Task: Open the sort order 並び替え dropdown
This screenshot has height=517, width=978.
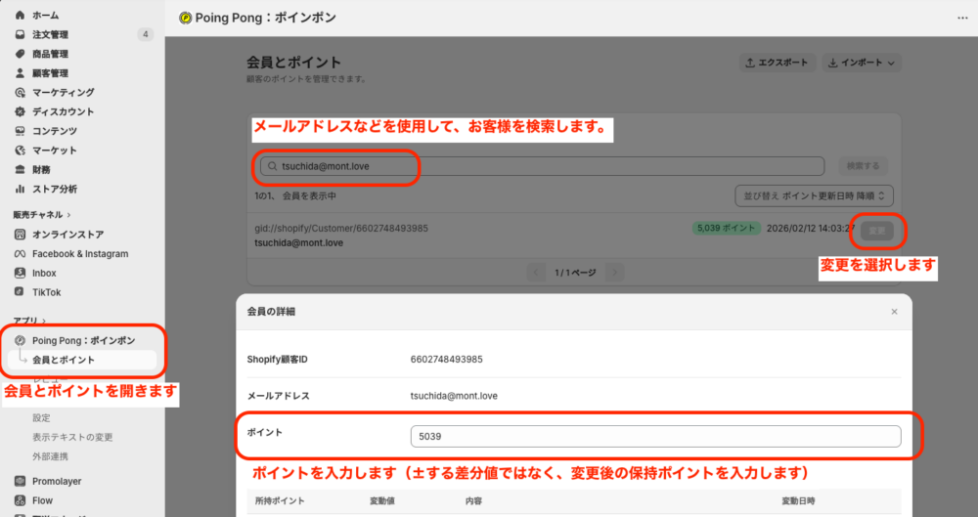Action: (x=814, y=195)
